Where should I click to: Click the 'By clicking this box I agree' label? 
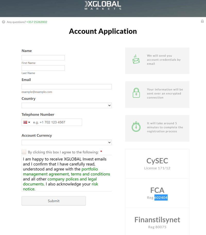tap(63, 152)
